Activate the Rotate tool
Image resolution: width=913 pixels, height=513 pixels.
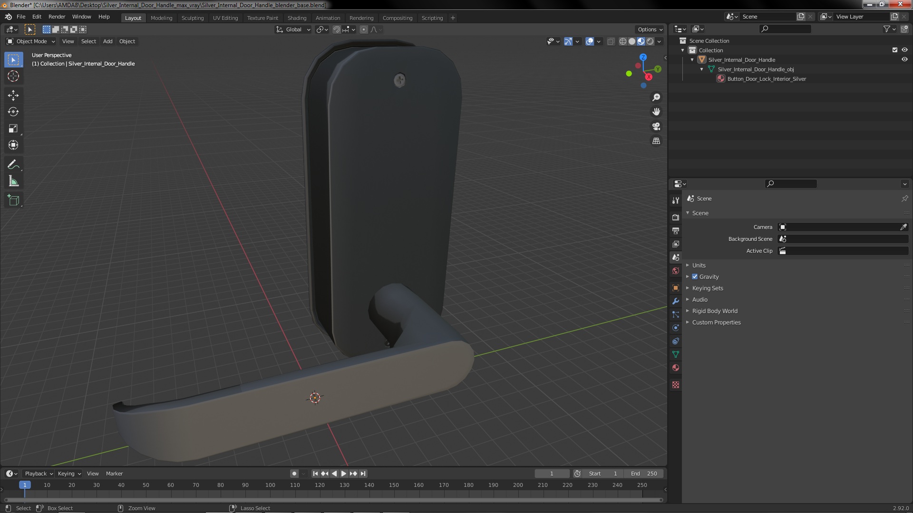pyautogui.click(x=13, y=112)
